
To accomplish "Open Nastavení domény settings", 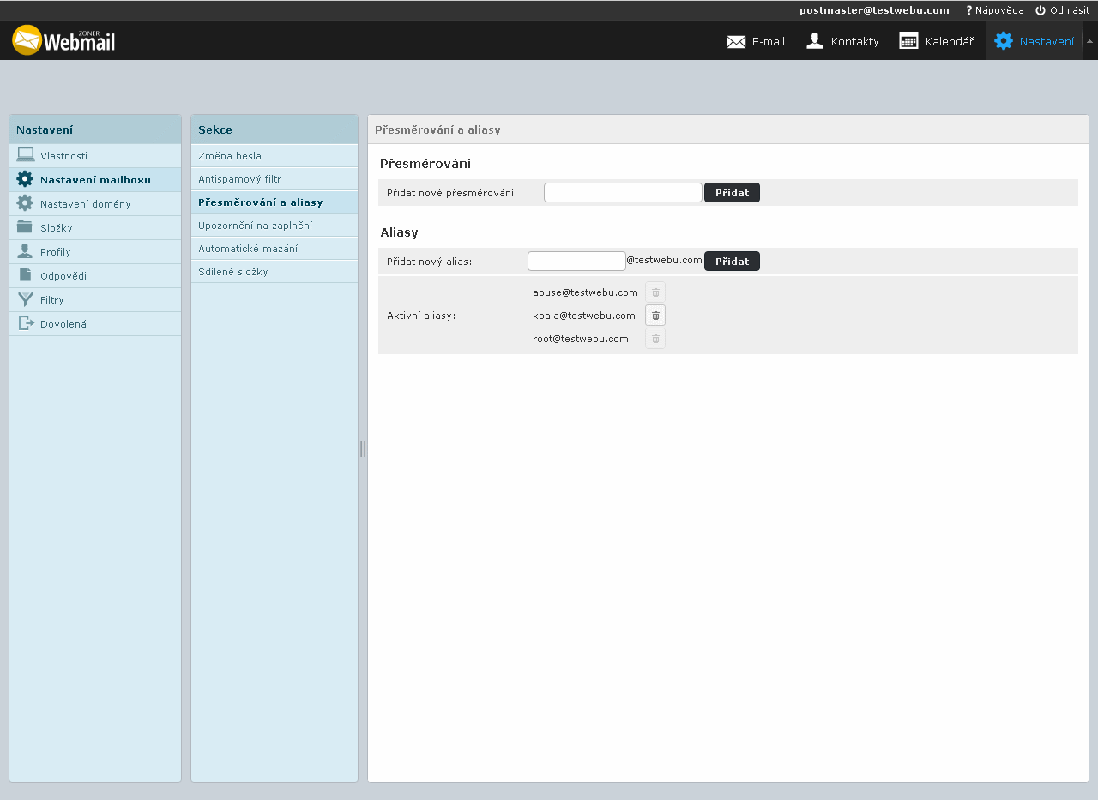I will 85,204.
